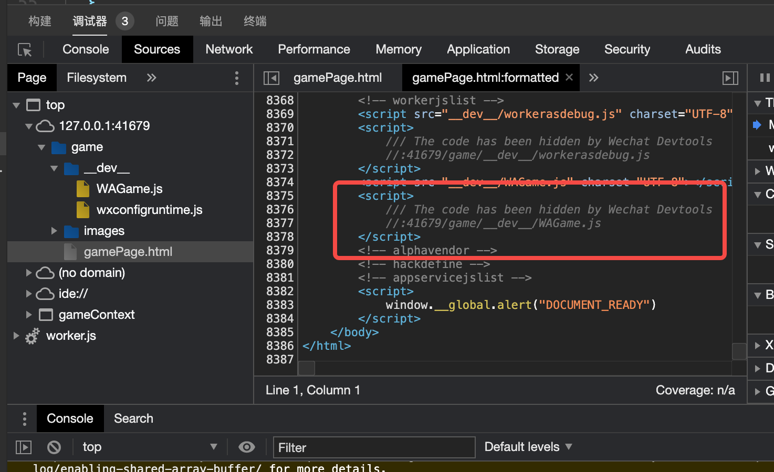This screenshot has height=472, width=774.
Task: Switch to the Network panel tab
Action: [229, 49]
